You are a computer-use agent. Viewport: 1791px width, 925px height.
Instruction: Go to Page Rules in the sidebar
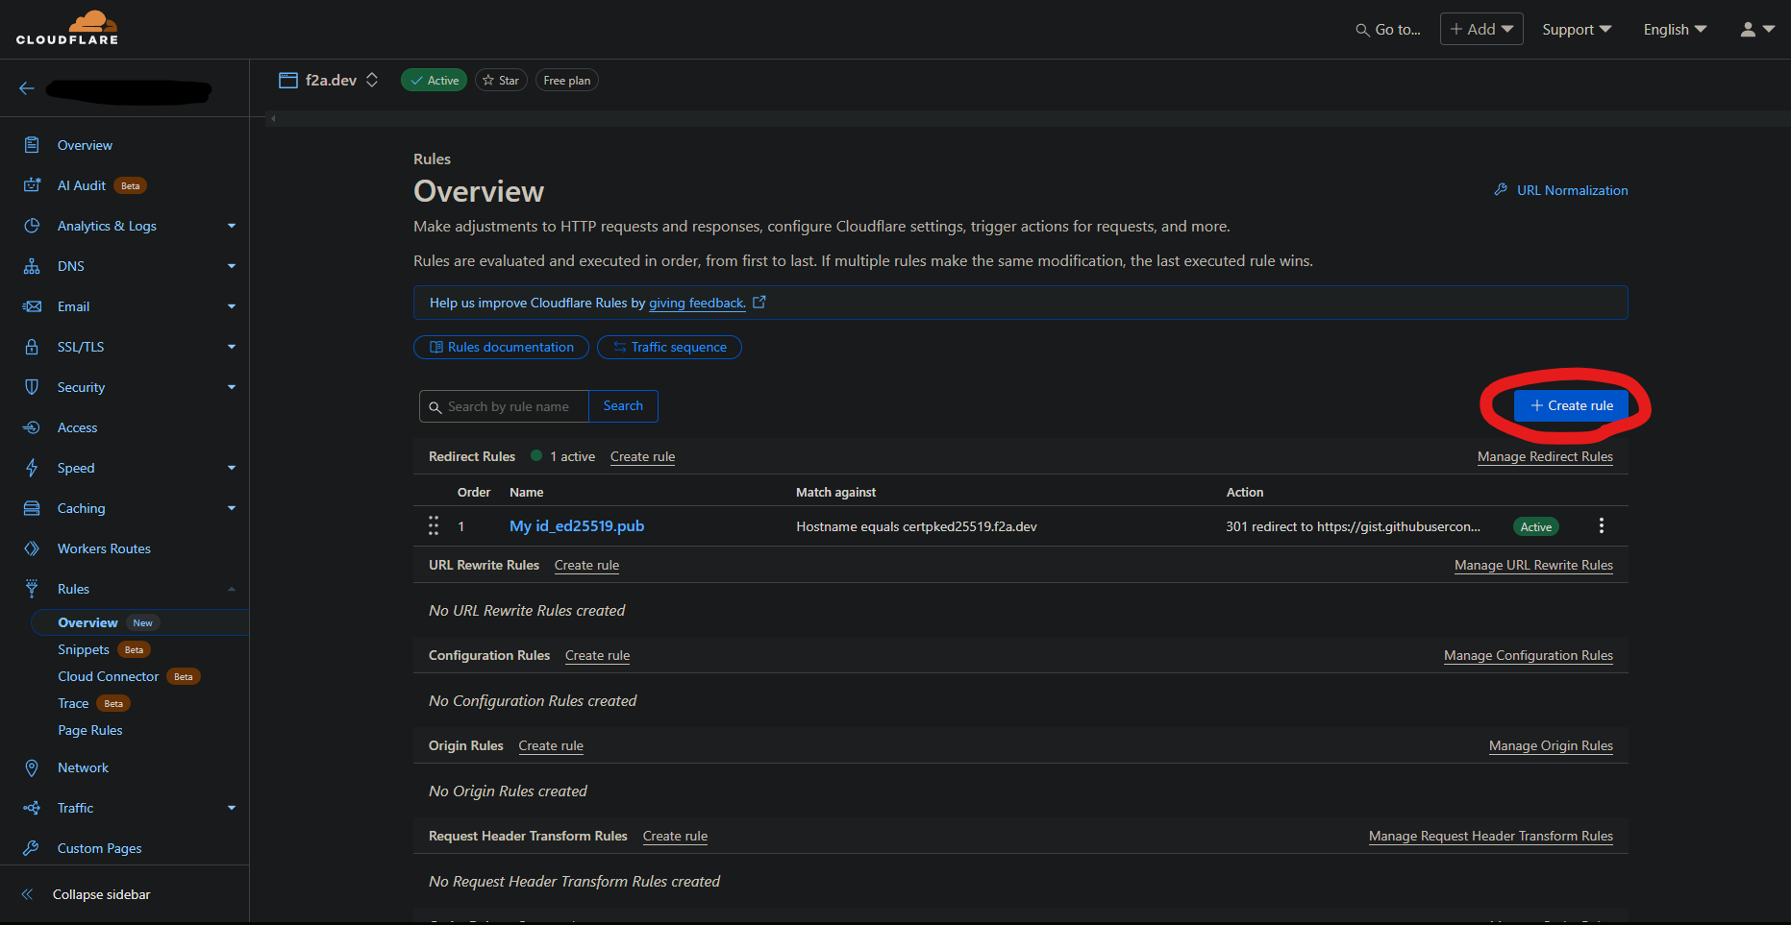(90, 730)
